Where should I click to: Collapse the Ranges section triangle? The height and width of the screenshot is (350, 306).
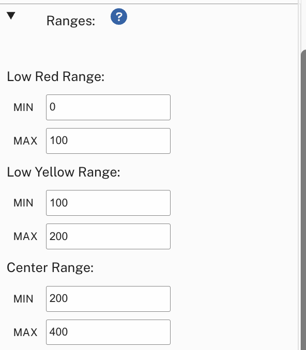point(11,16)
